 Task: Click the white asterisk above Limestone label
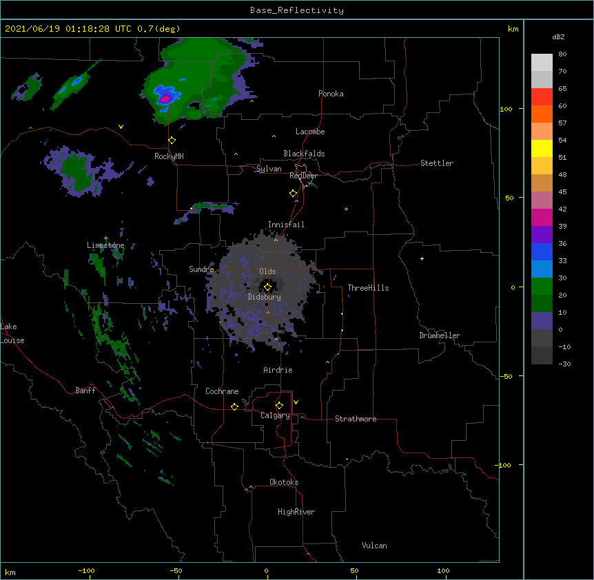[x=106, y=238]
